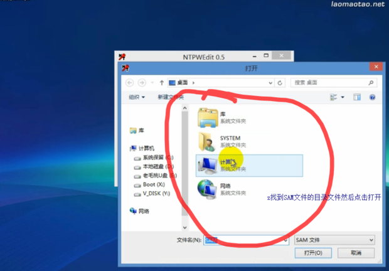389x271 pixels.
Task: Go up one folder level
Action: pyautogui.click(x=162, y=83)
